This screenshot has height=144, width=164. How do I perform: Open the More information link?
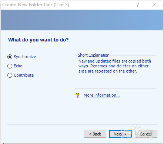tap(101, 95)
